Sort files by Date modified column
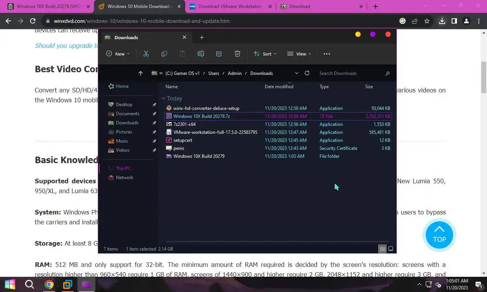487x292 pixels. coord(279,87)
